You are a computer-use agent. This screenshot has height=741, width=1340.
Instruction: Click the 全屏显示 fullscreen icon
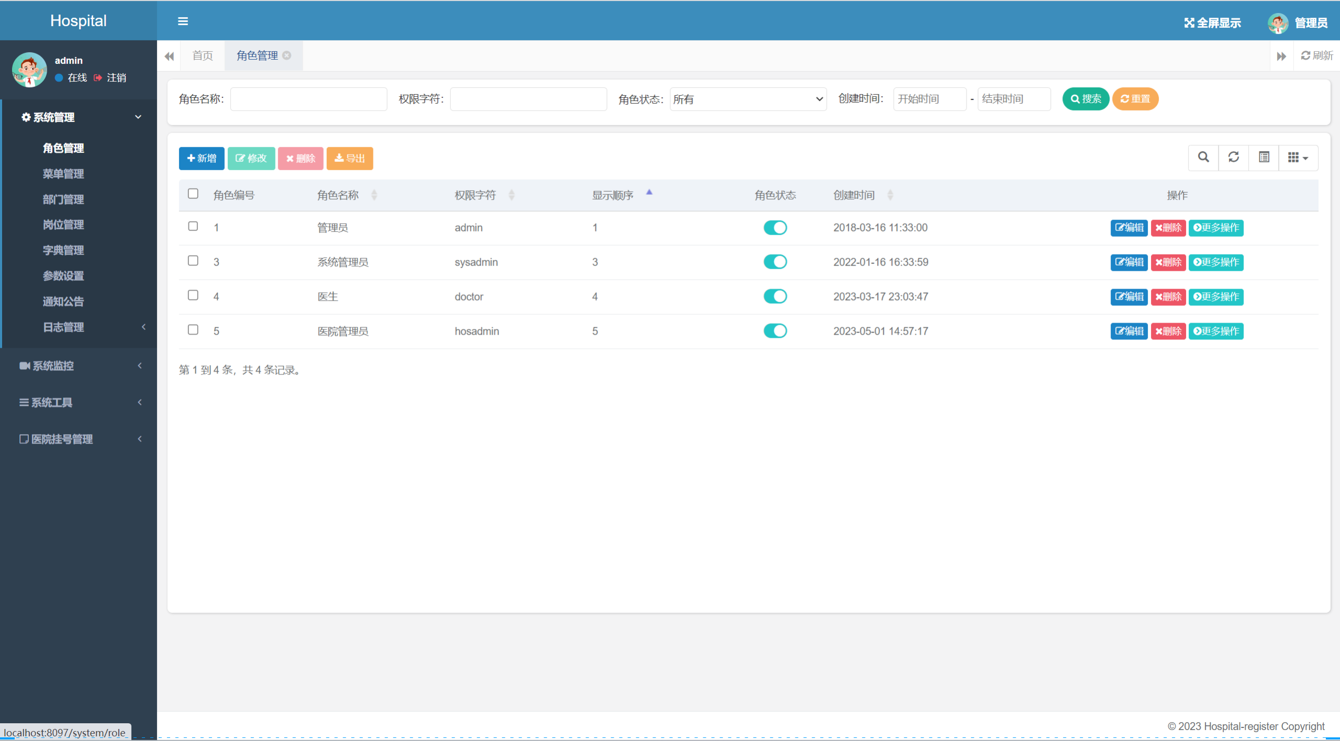click(1189, 23)
